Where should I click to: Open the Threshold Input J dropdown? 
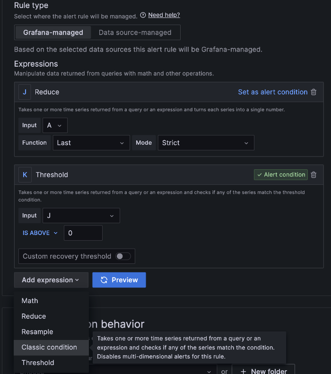coord(81,216)
